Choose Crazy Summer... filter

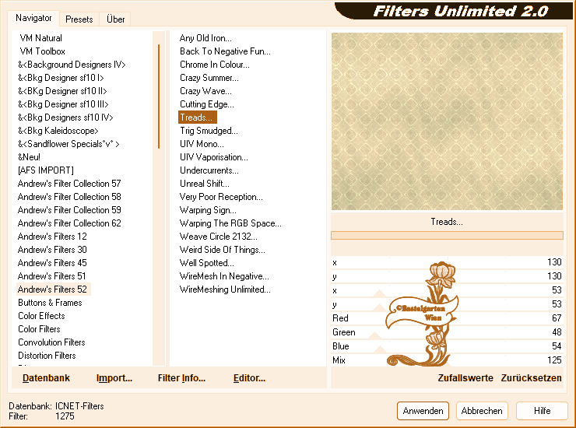(209, 78)
